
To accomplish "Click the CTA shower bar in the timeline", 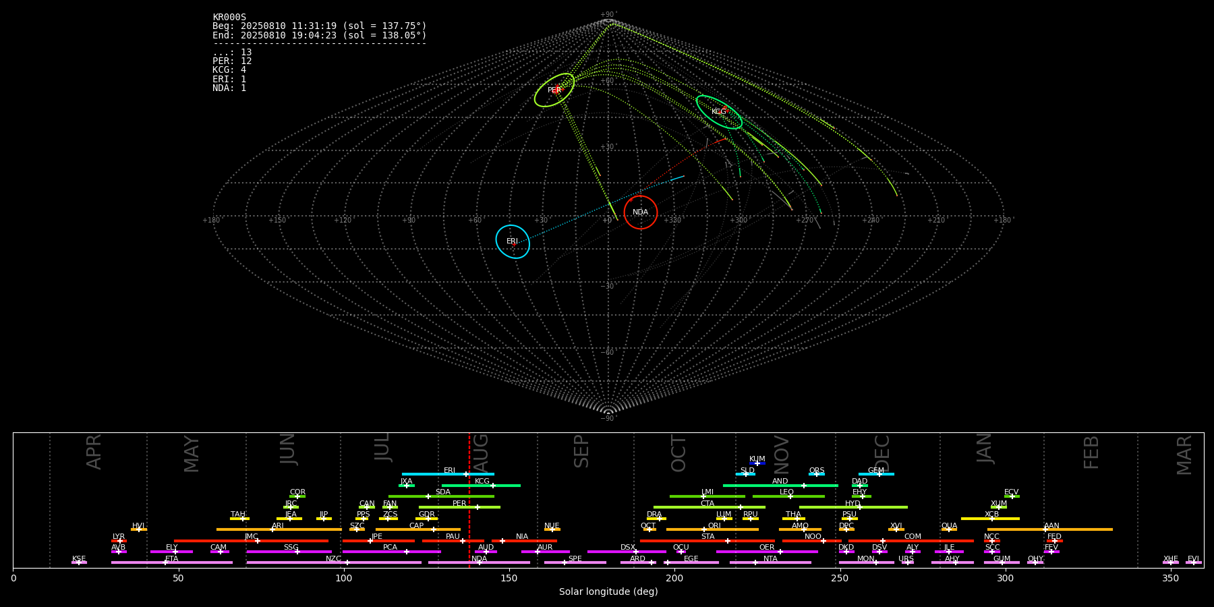I will (x=710, y=507).
